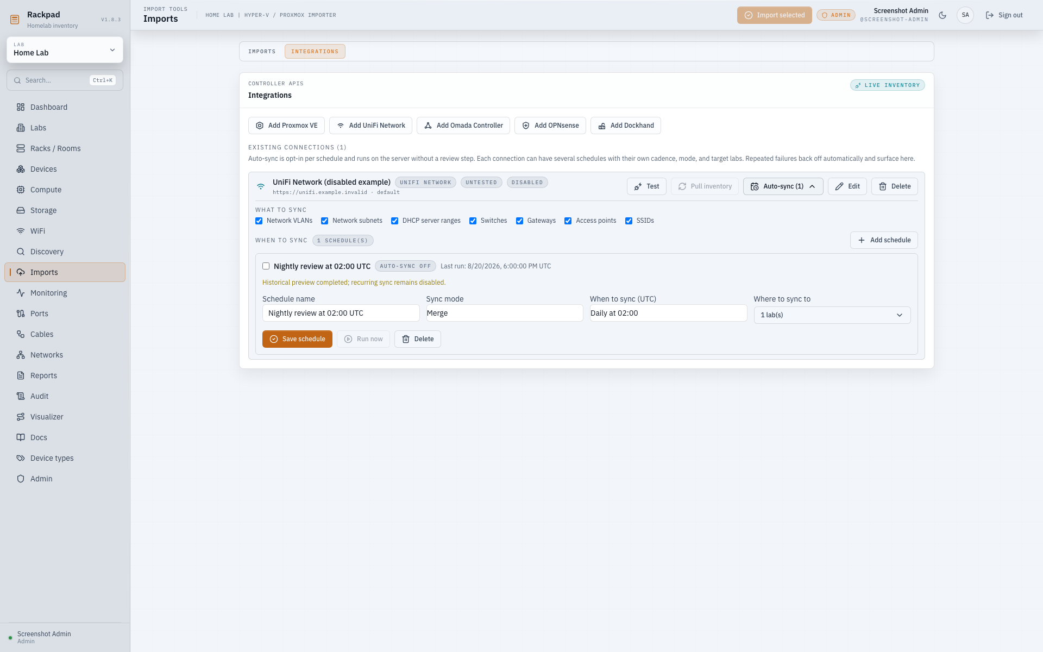The width and height of the screenshot is (1043, 652).
Task: Select the Integrations tab
Action: [x=315, y=52]
